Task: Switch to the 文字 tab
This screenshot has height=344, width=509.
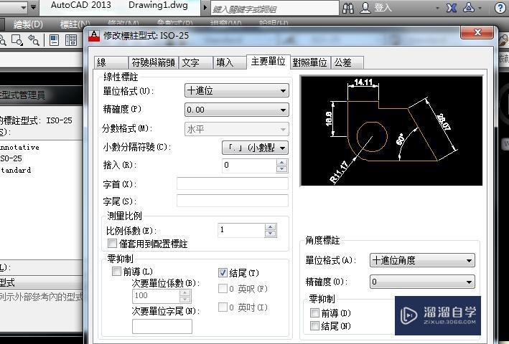Action: (196, 62)
